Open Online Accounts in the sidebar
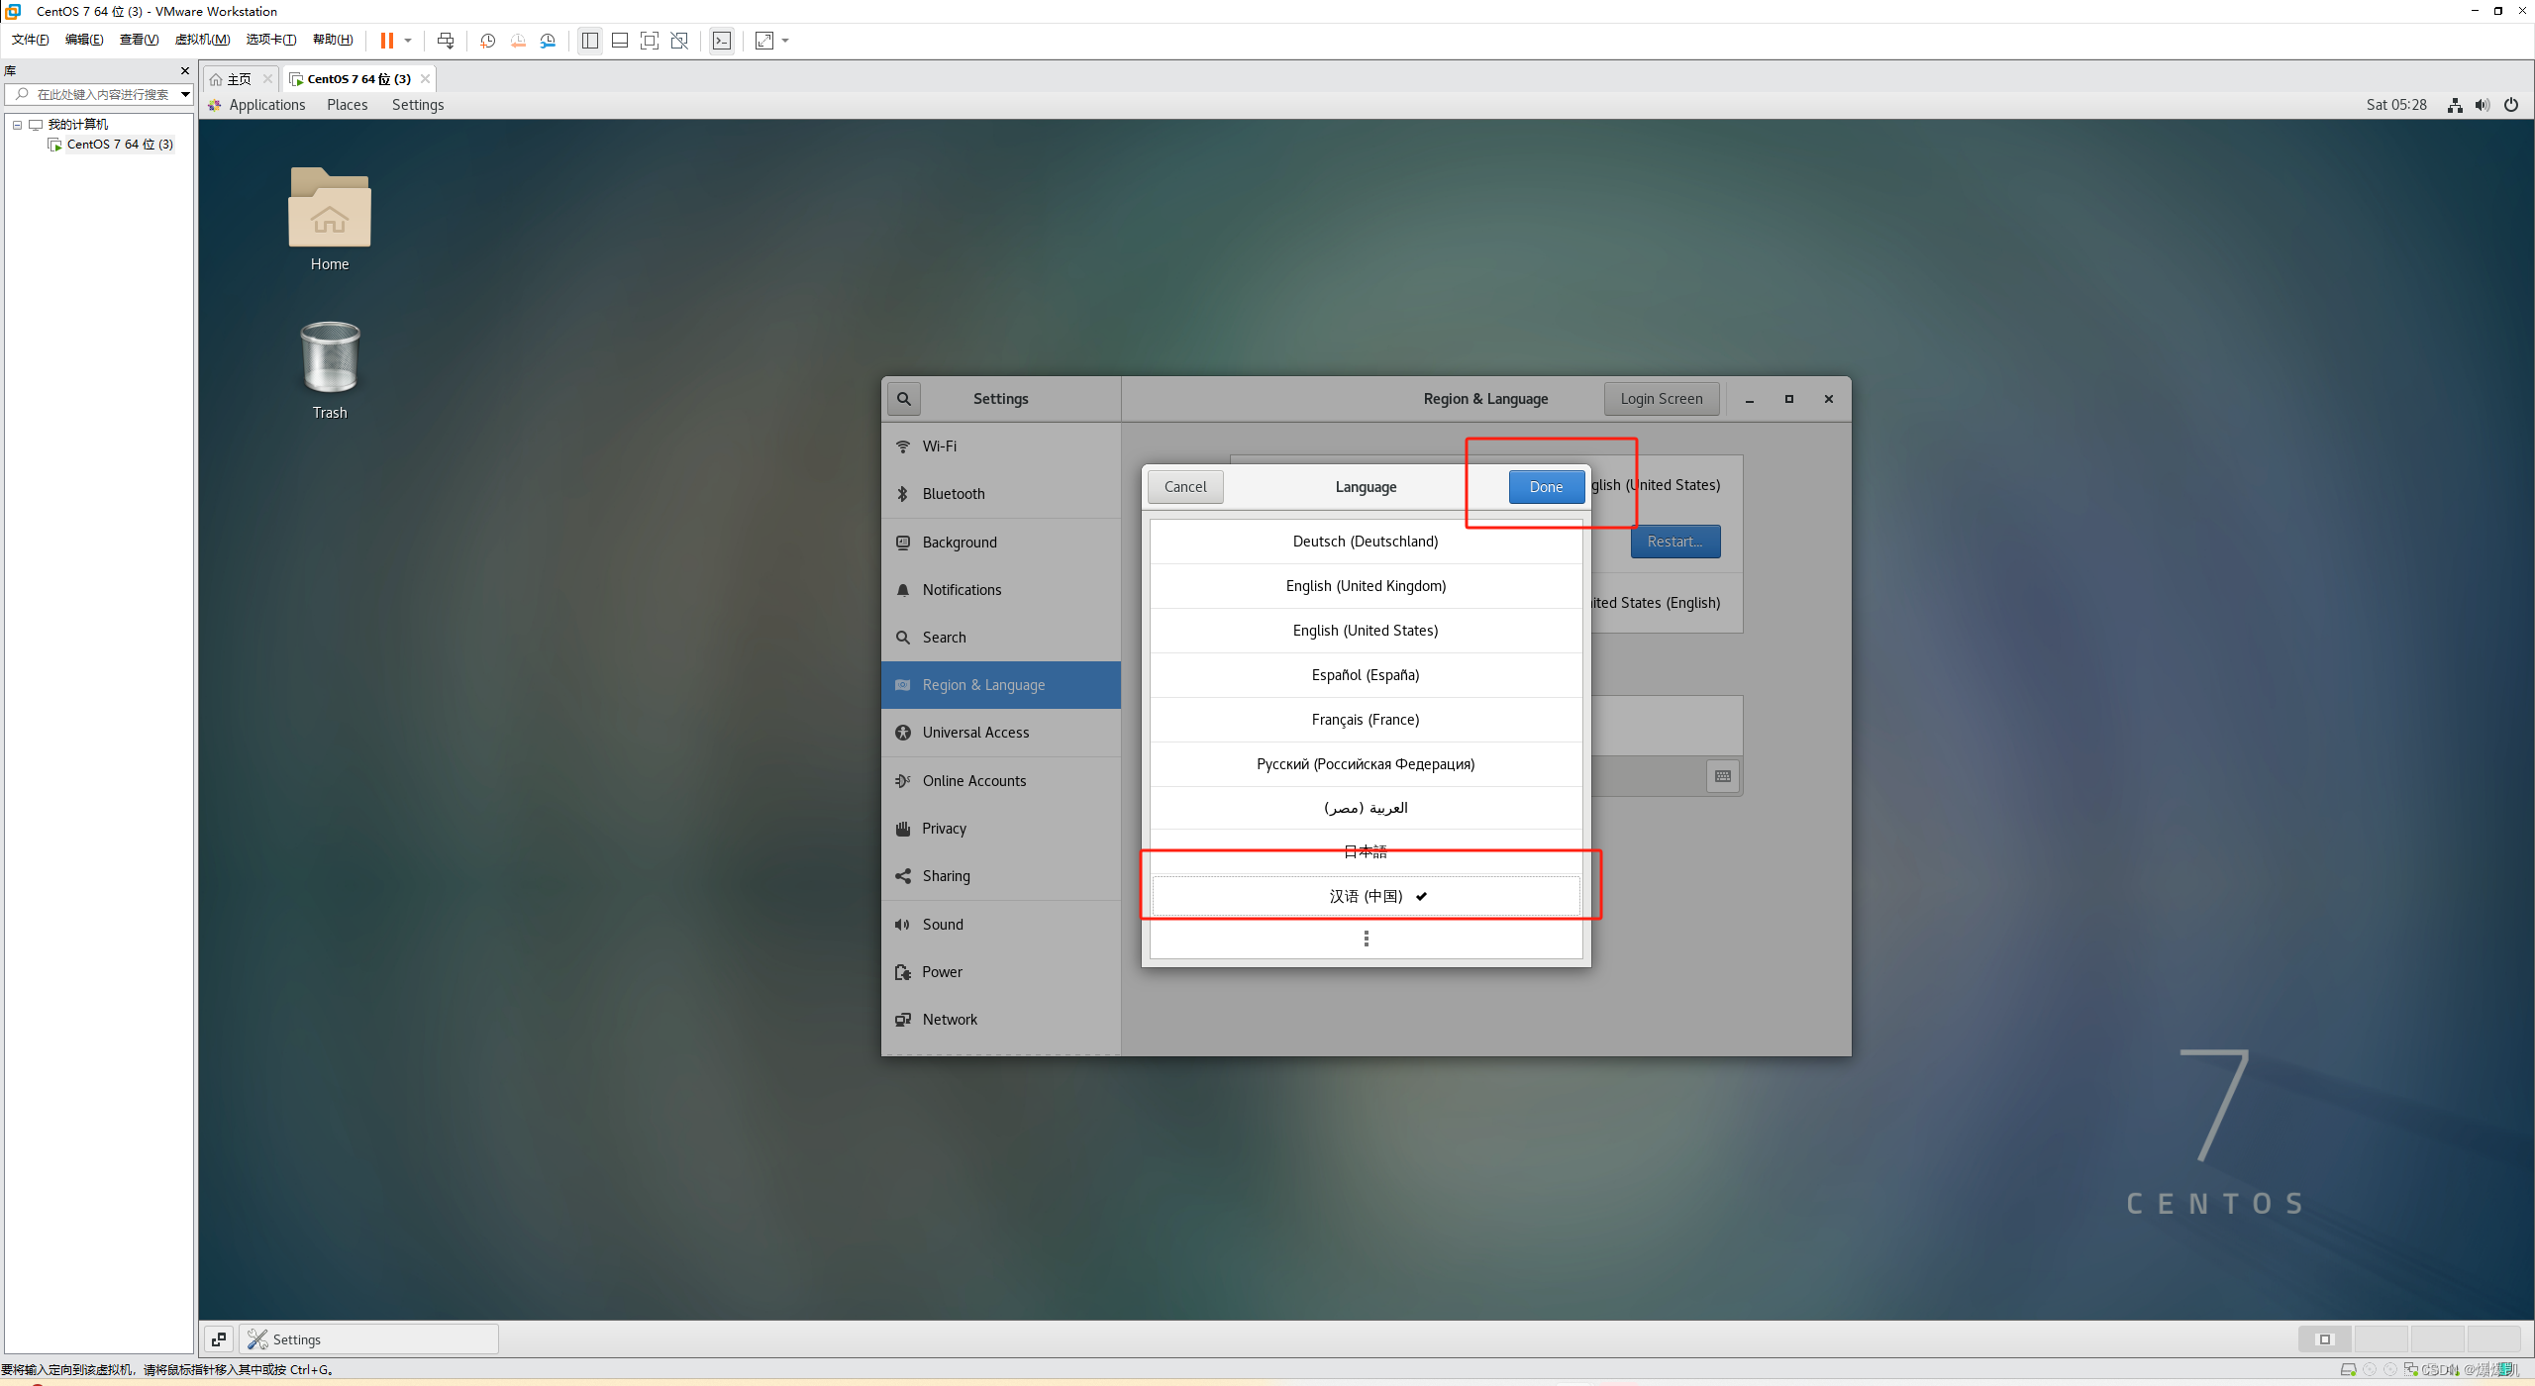Screen dimensions: 2535x1386 [x=1001, y=781]
